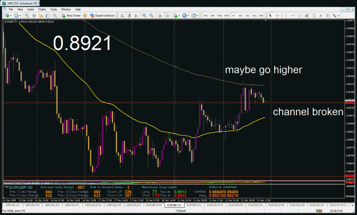Switch chart to Bar Chart mode
The height and width of the screenshot is (215, 357).
[122, 15]
